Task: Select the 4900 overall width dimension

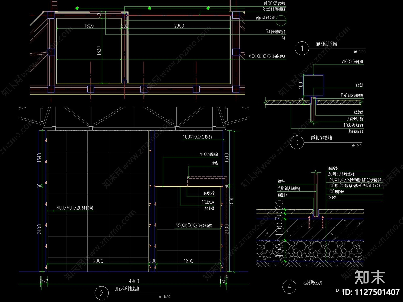Action: click(x=134, y=281)
